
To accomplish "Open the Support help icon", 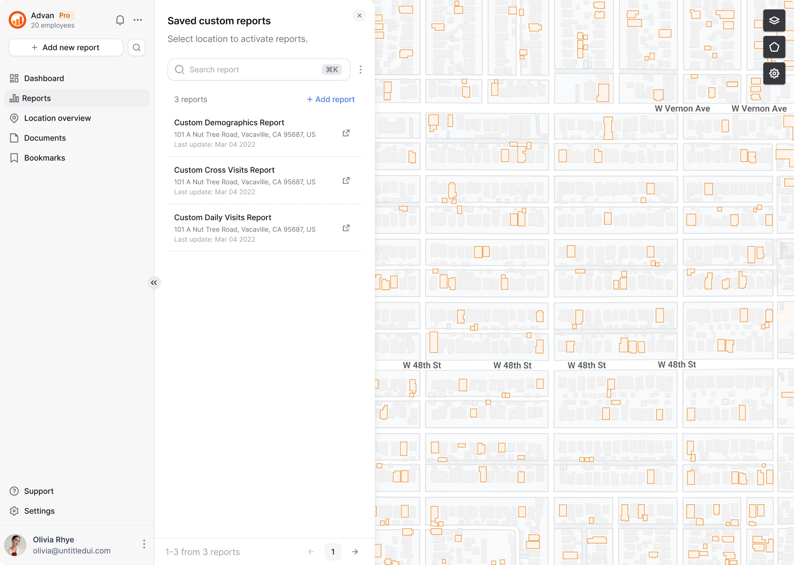I will (x=14, y=491).
